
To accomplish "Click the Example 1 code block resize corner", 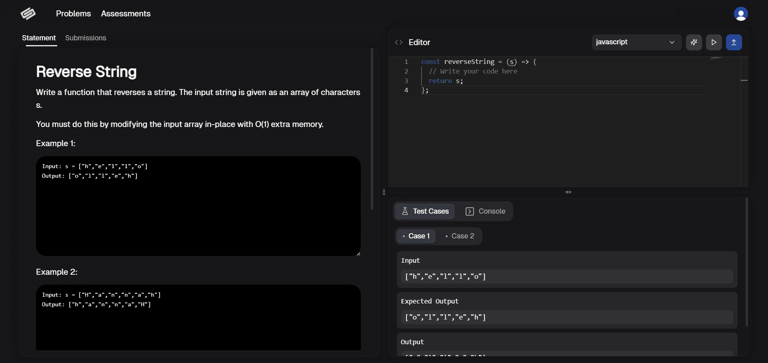I will tap(358, 254).
